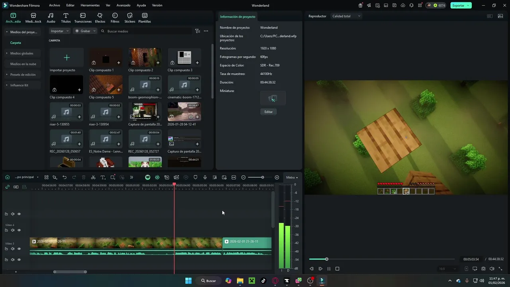Viewport: 510px width, 287px height.
Task: Click the Undo arrow in timeline toolbar
Action: pyautogui.click(x=65, y=177)
